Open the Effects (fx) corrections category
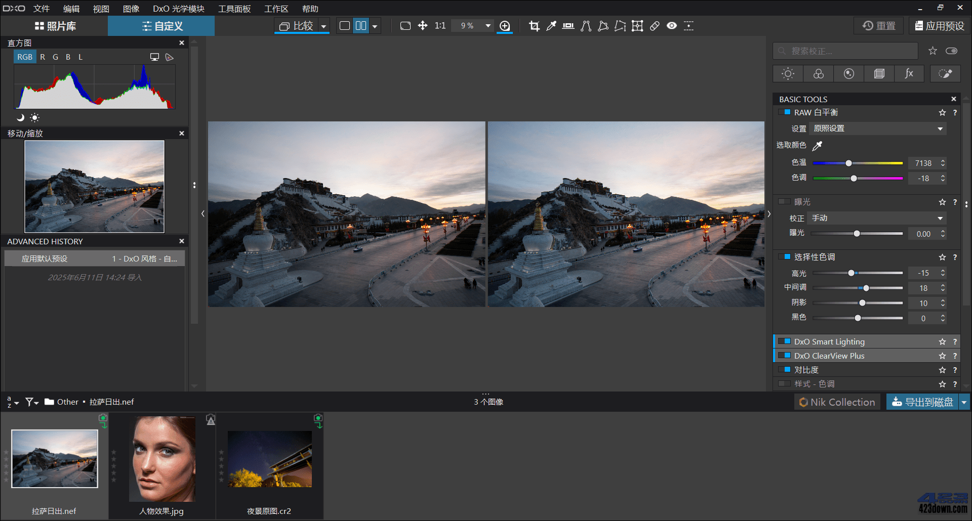This screenshot has width=972, height=521. point(909,73)
